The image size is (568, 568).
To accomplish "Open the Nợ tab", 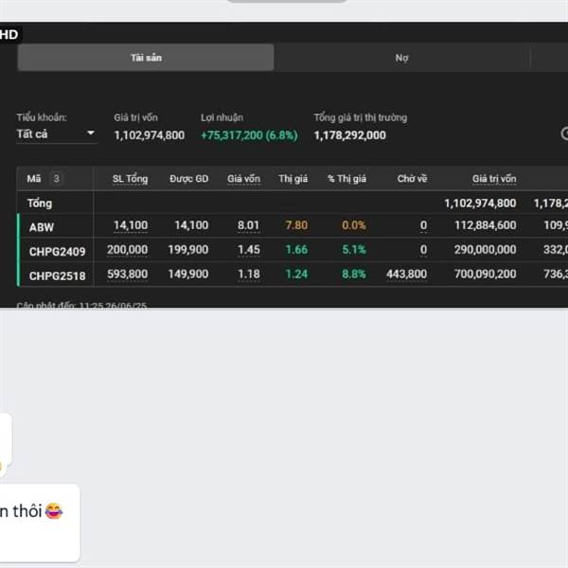I will [x=401, y=58].
